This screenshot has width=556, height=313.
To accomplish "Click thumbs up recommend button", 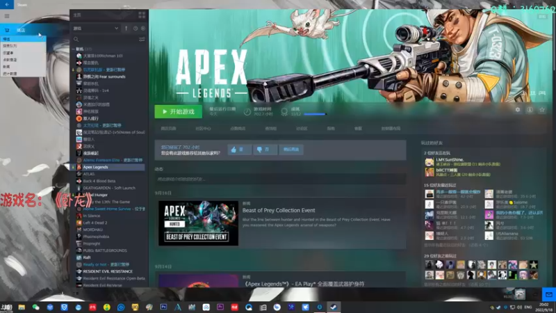I will (239, 150).
